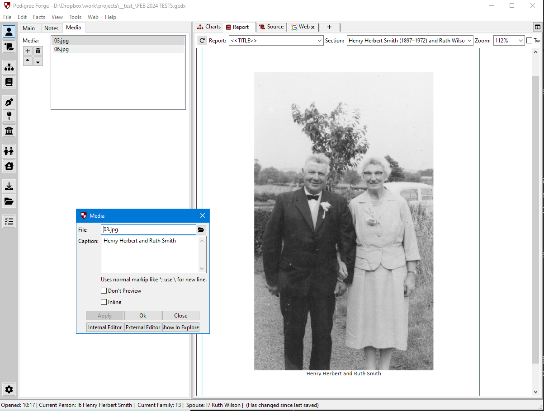Check the box beside Zoom dropdown

529,41
